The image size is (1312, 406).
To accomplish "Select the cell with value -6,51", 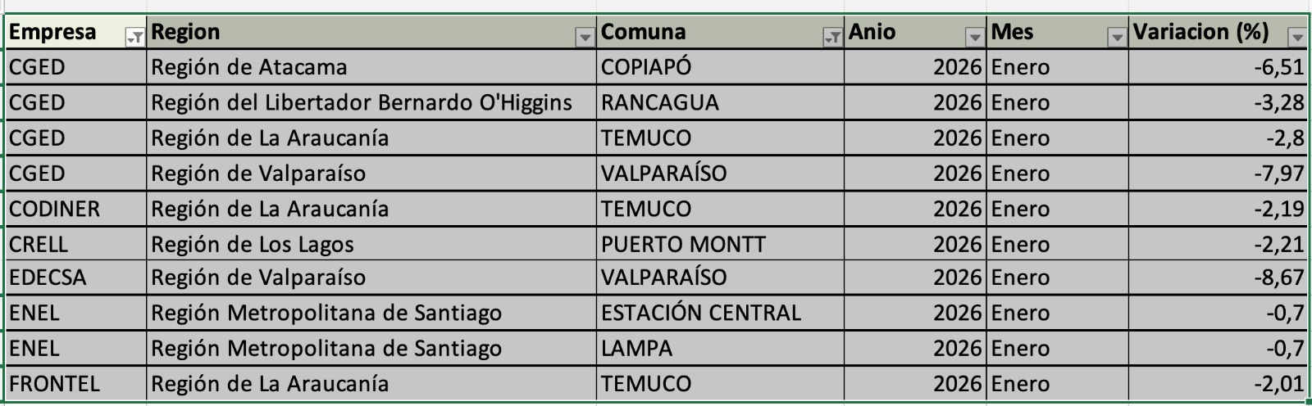I will coord(1278,67).
